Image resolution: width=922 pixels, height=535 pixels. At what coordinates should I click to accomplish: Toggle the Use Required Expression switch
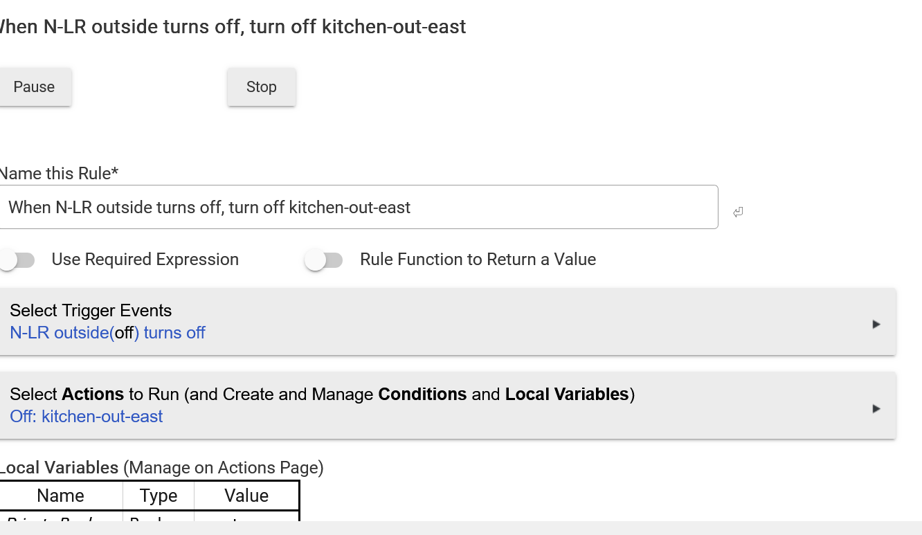point(17,260)
